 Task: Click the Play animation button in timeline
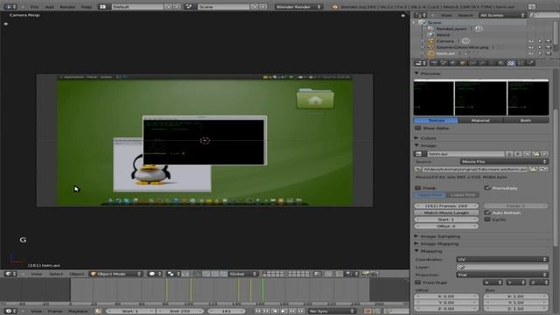pos(283,311)
